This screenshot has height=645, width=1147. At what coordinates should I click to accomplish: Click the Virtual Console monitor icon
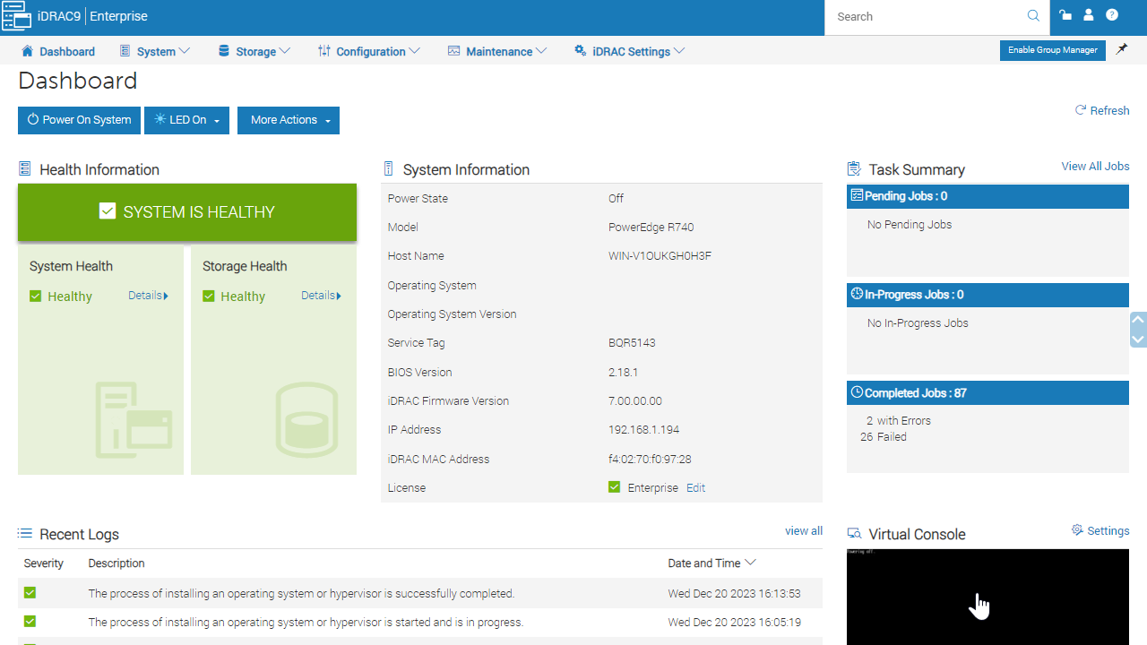point(854,534)
